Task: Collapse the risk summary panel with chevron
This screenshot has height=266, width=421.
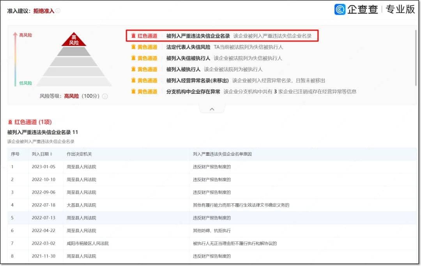Action: pos(212,109)
